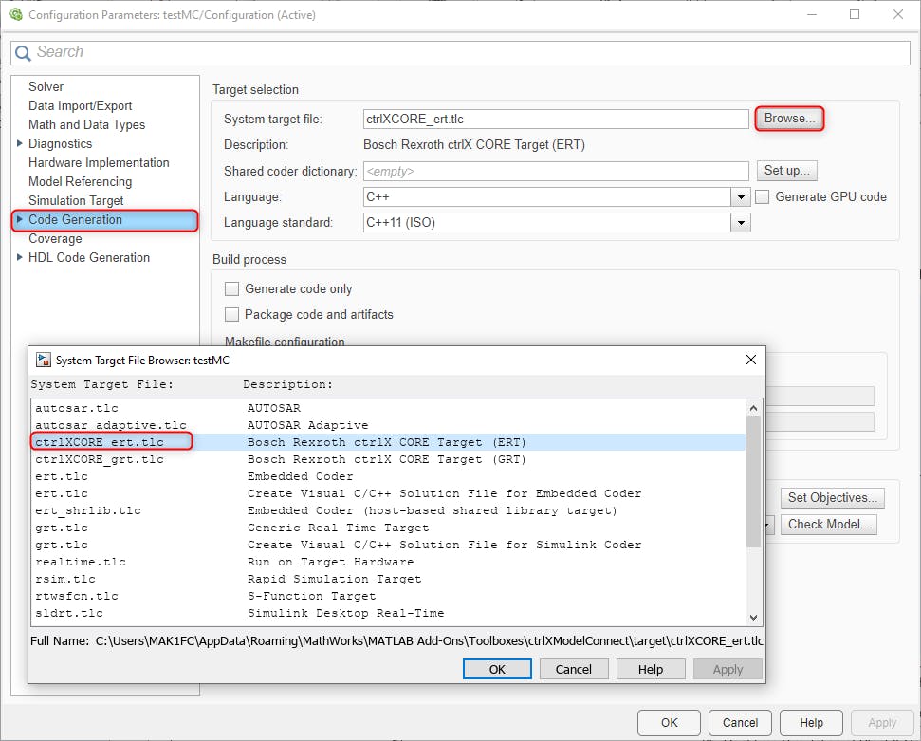Open the Hardware Implementation pane
This screenshot has width=921, height=741.
[99, 163]
